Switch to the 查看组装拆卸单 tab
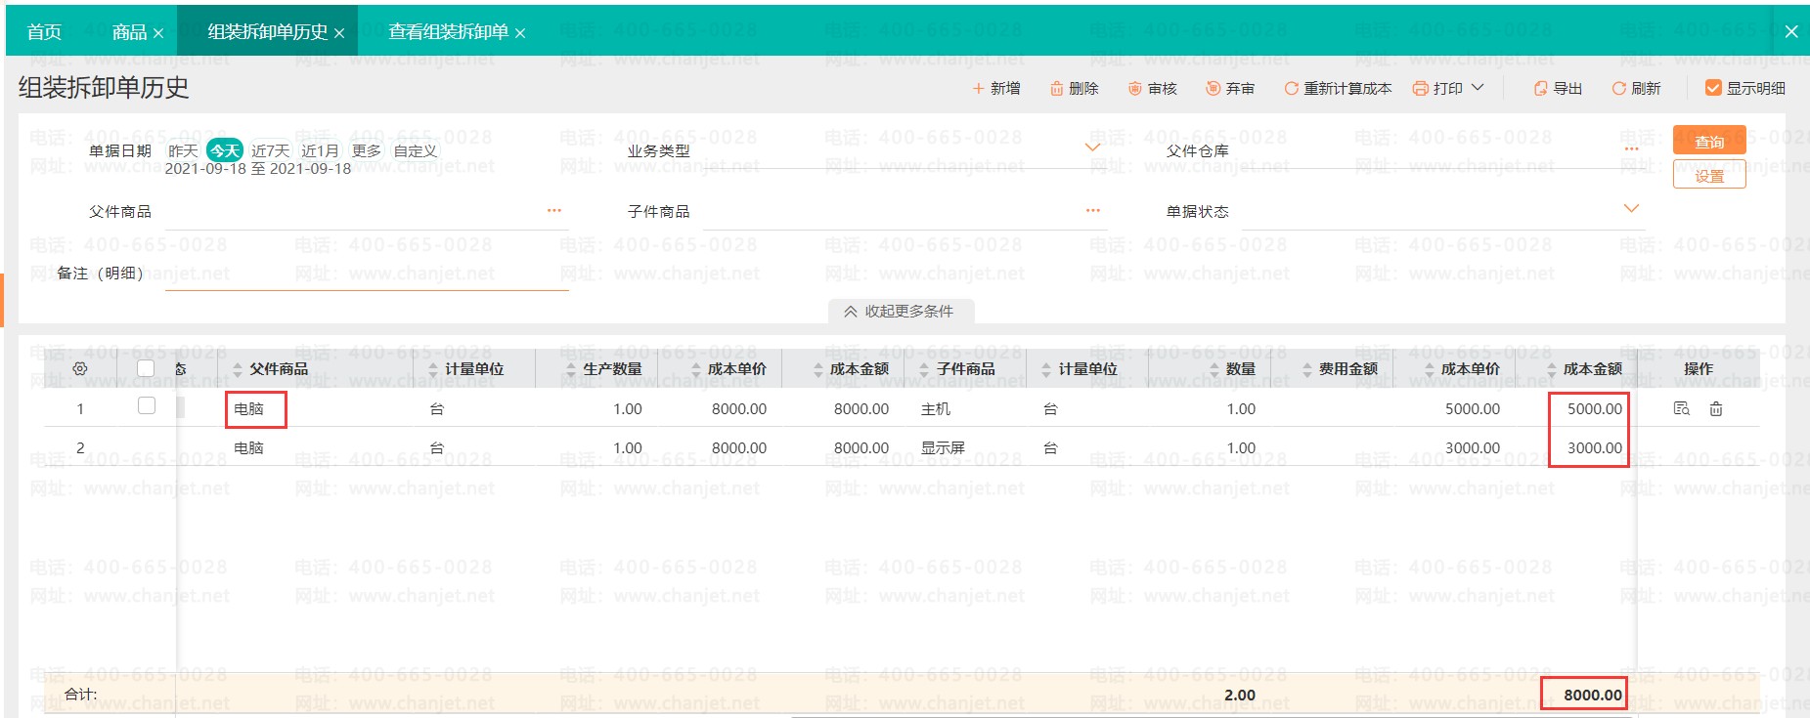This screenshot has height=718, width=1810. point(448,32)
